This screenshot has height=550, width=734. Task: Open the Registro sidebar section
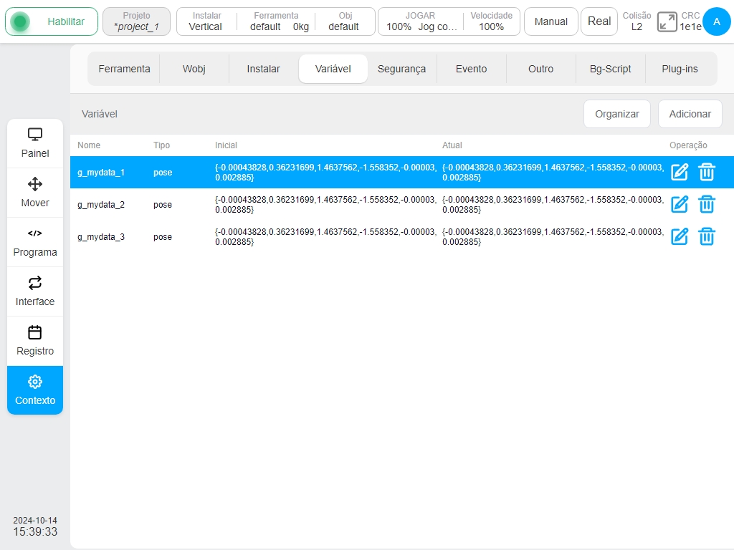35,342
